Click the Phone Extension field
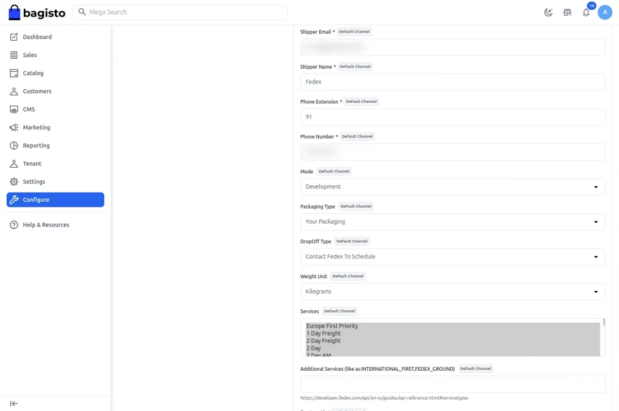 point(452,117)
